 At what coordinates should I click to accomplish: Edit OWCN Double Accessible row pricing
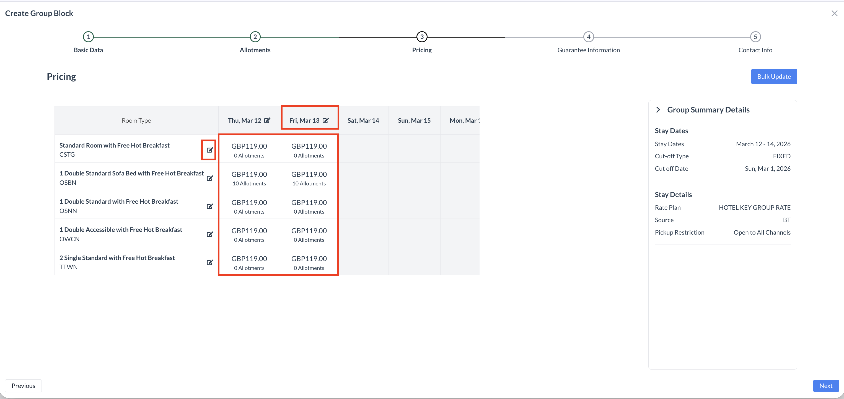pos(210,234)
